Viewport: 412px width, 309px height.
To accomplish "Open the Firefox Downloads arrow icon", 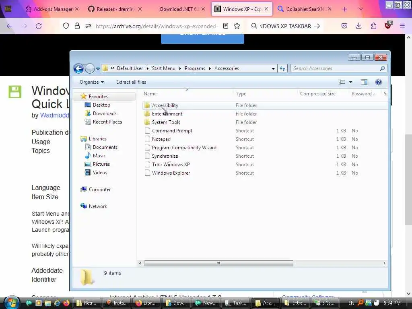I will tap(358, 26).
